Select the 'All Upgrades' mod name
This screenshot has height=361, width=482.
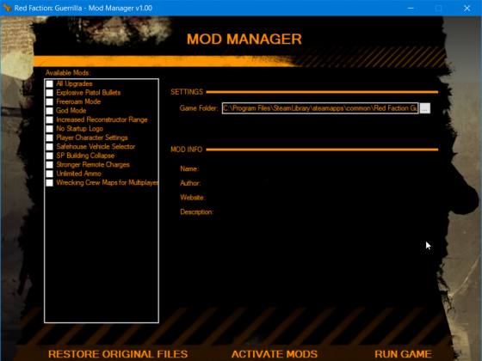(74, 84)
